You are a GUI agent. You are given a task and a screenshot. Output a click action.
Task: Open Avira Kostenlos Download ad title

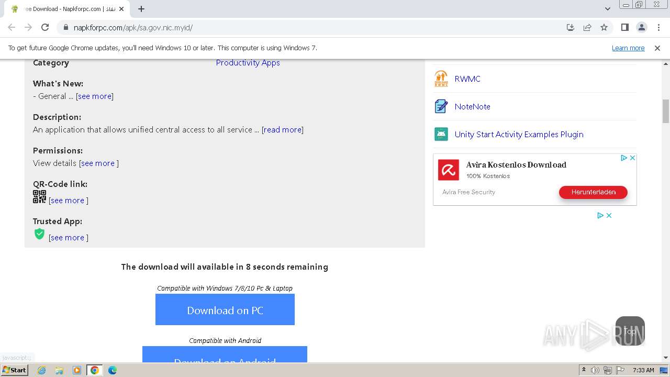516,165
